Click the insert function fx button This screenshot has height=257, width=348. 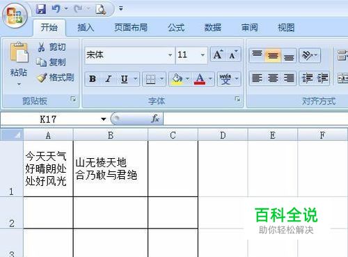click(x=155, y=119)
